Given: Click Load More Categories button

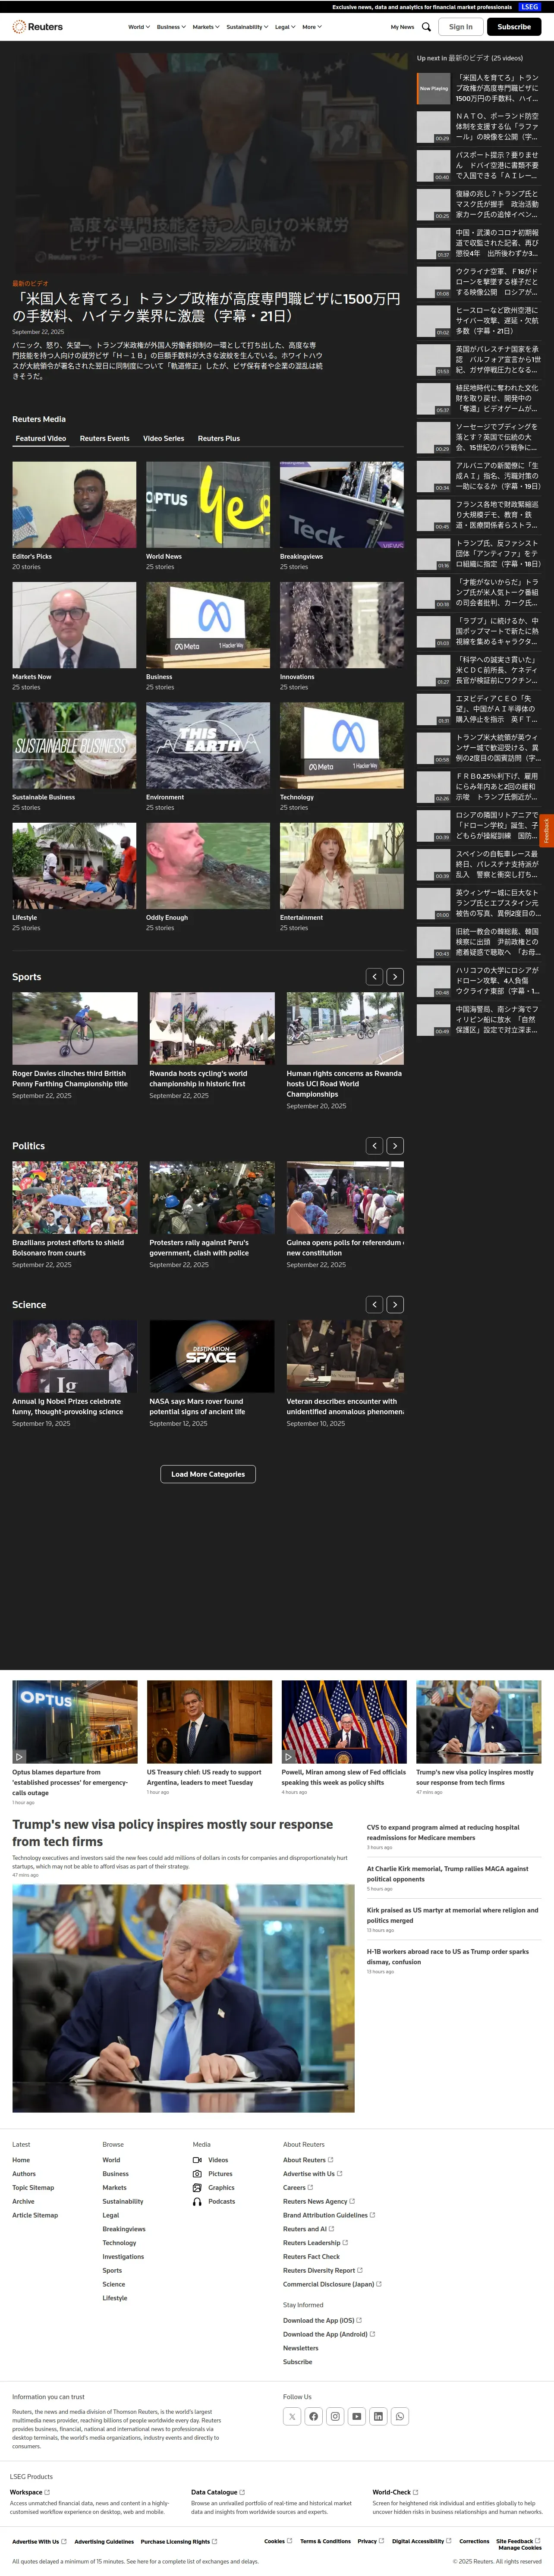Looking at the screenshot, I should point(208,1474).
